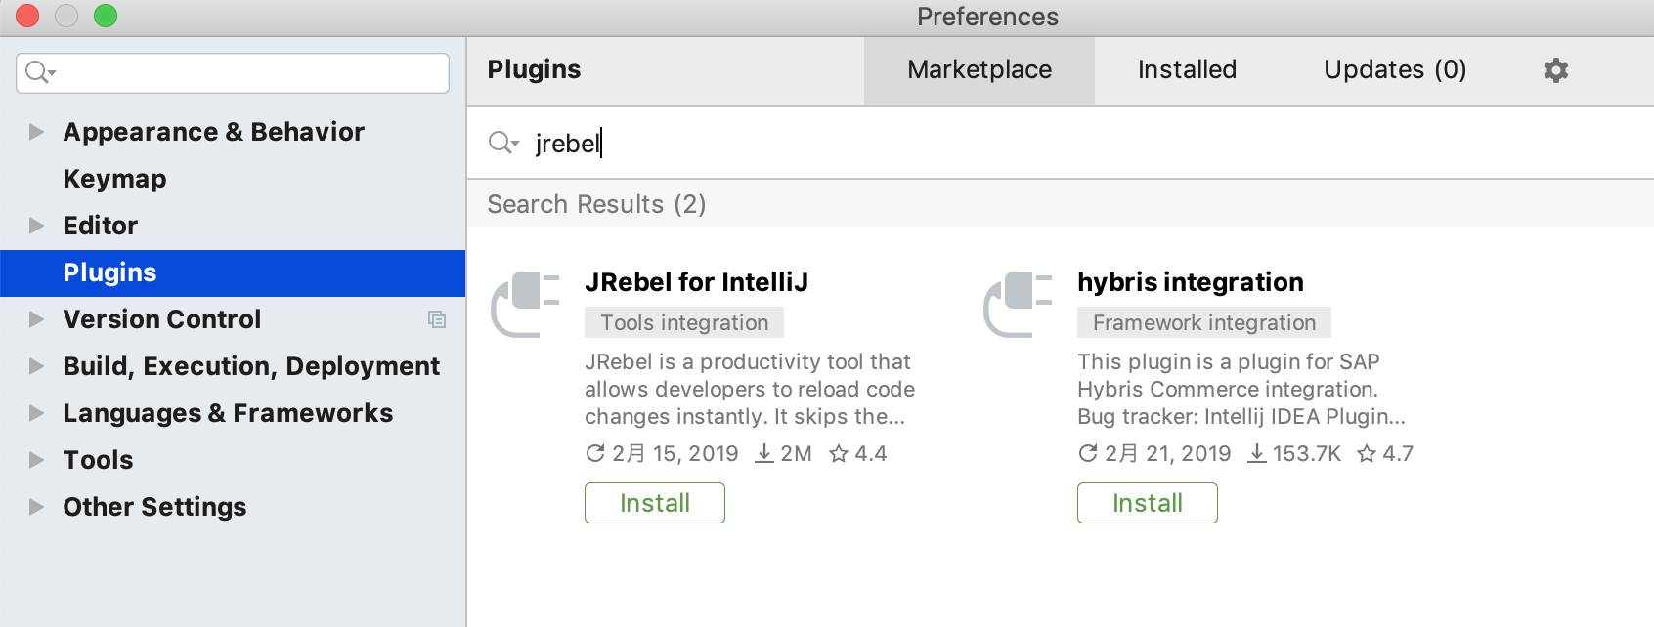Click the green zoom window button
This screenshot has height=627, width=1654.
pos(106,16)
